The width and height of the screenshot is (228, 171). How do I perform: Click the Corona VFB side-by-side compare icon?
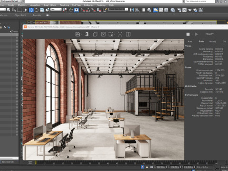pos(128,34)
